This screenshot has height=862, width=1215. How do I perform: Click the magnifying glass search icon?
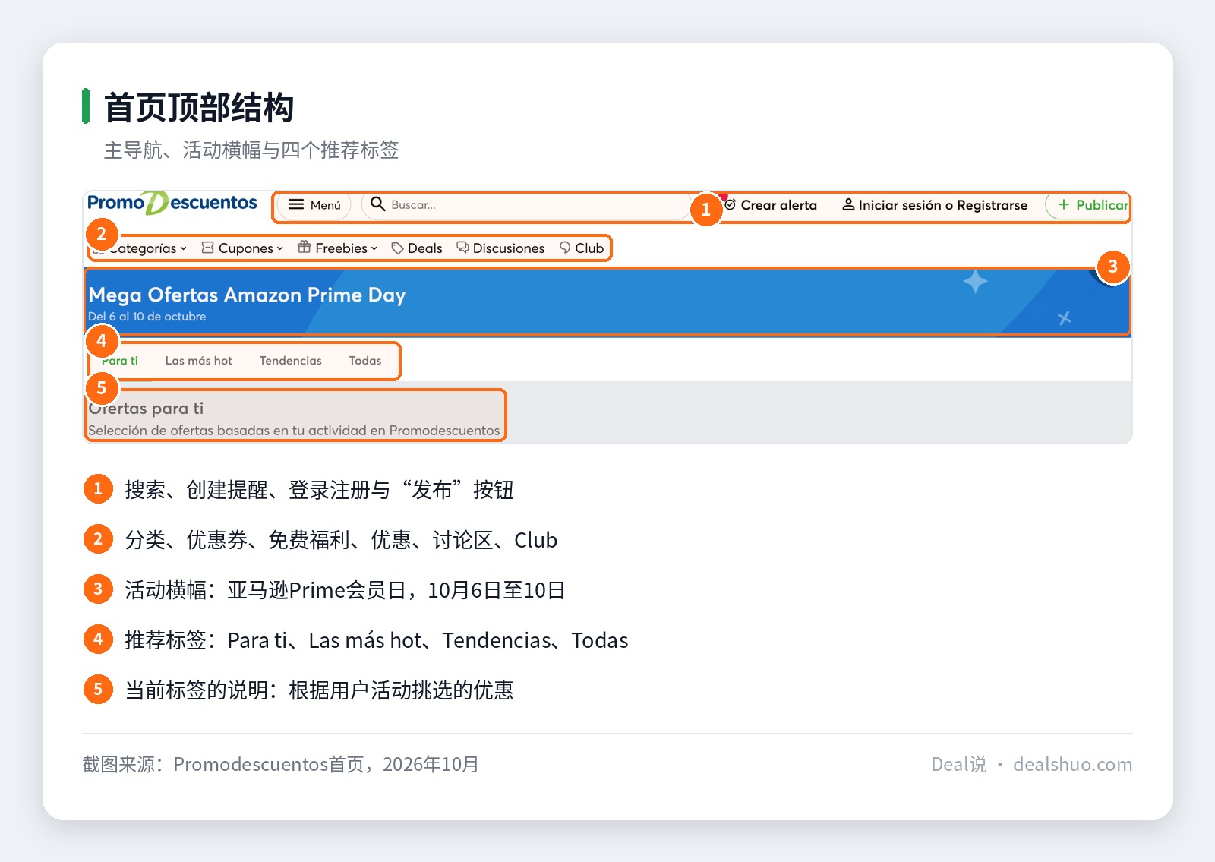(377, 204)
